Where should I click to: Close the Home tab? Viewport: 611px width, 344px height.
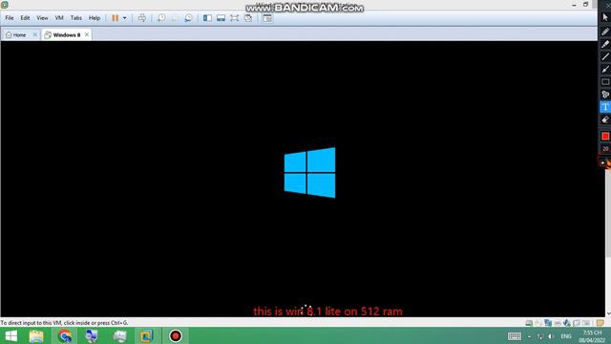34,34
